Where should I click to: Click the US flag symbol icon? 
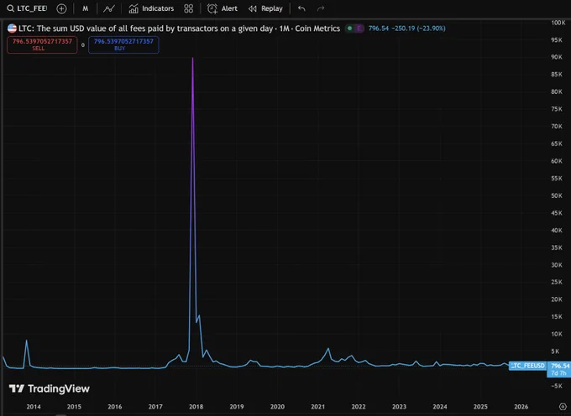12,29
